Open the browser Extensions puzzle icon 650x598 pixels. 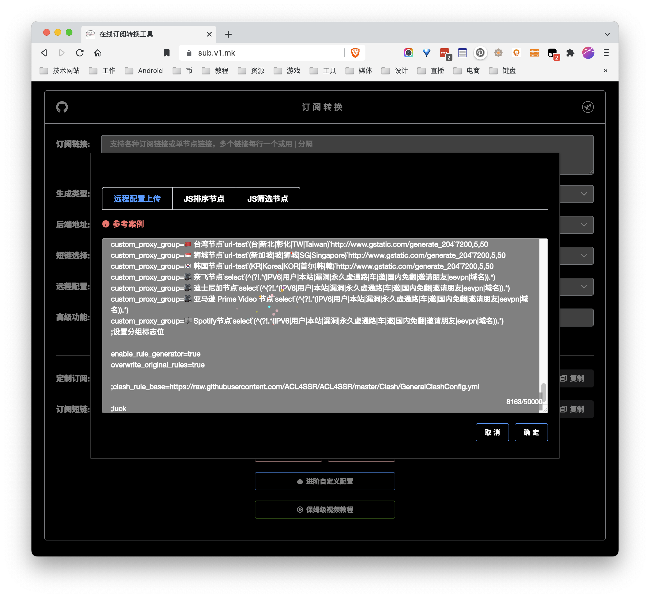pyautogui.click(x=570, y=53)
